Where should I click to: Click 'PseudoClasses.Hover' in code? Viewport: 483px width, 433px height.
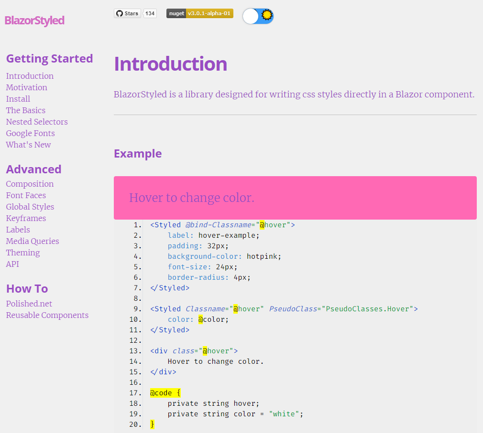[x=367, y=309]
